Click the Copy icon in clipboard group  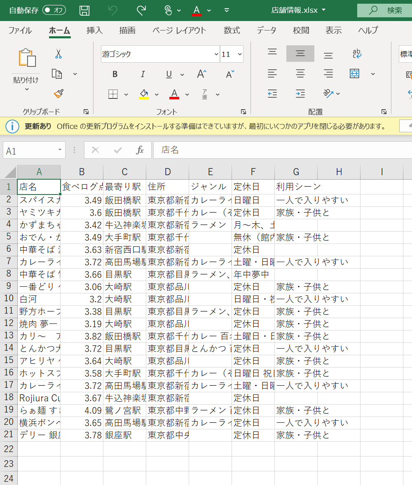click(57, 74)
